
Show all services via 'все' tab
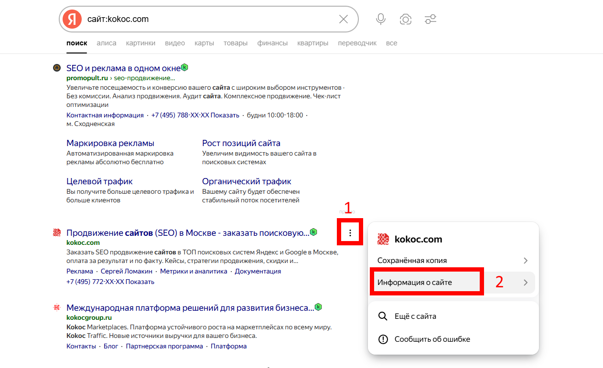[391, 43]
